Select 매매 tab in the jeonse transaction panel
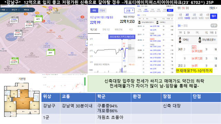Viewport: 221px width, 124px height. 179,8
